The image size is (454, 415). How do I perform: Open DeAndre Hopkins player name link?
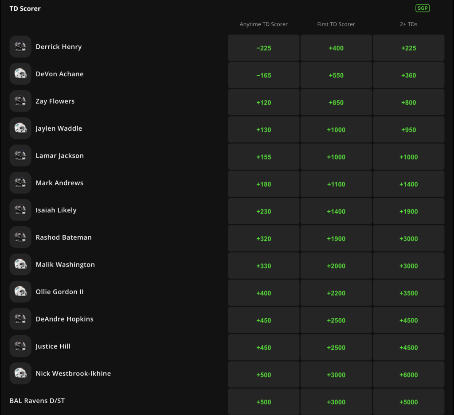click(x=65, y=319)
